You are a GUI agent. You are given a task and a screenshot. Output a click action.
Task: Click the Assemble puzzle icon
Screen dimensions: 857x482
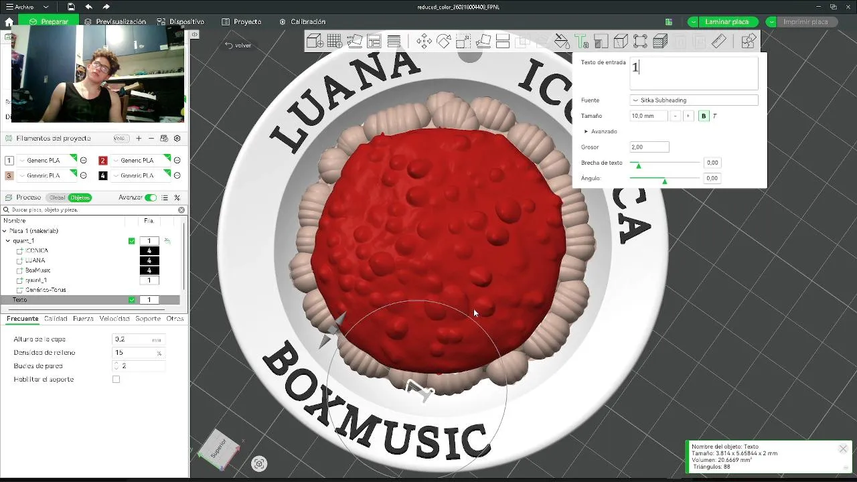pos(749,42)
